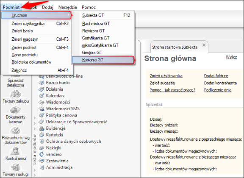This screenshot has height=178, width=244.
Task: Click Zmień użytkownika link on start page
Action: pos(166,76)
